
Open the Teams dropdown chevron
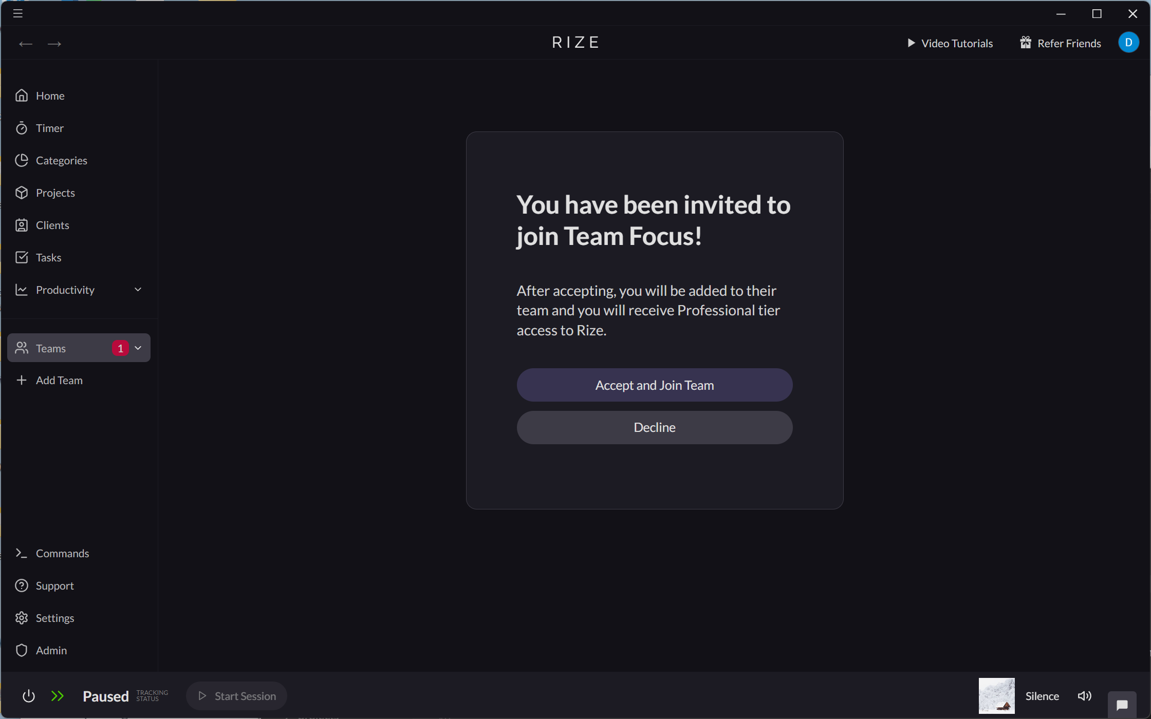pyautogui.click(x=138, y=348)
